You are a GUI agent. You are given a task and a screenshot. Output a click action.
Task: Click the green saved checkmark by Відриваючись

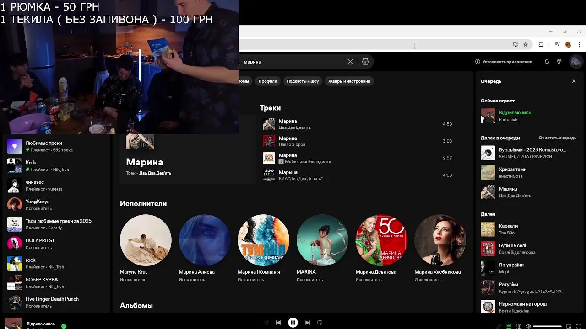(x=64, y=326)
